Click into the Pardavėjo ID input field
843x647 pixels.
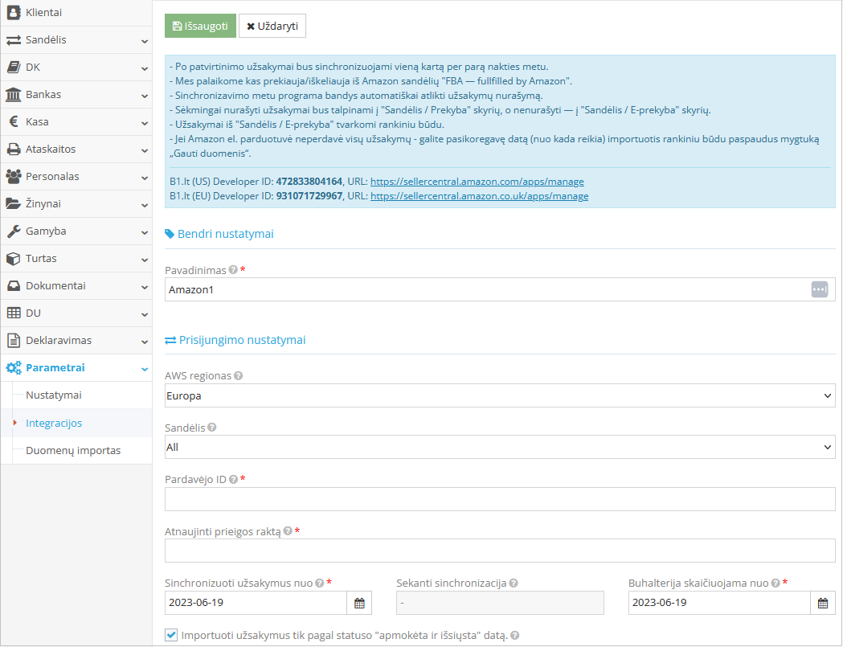click(499, 499)
